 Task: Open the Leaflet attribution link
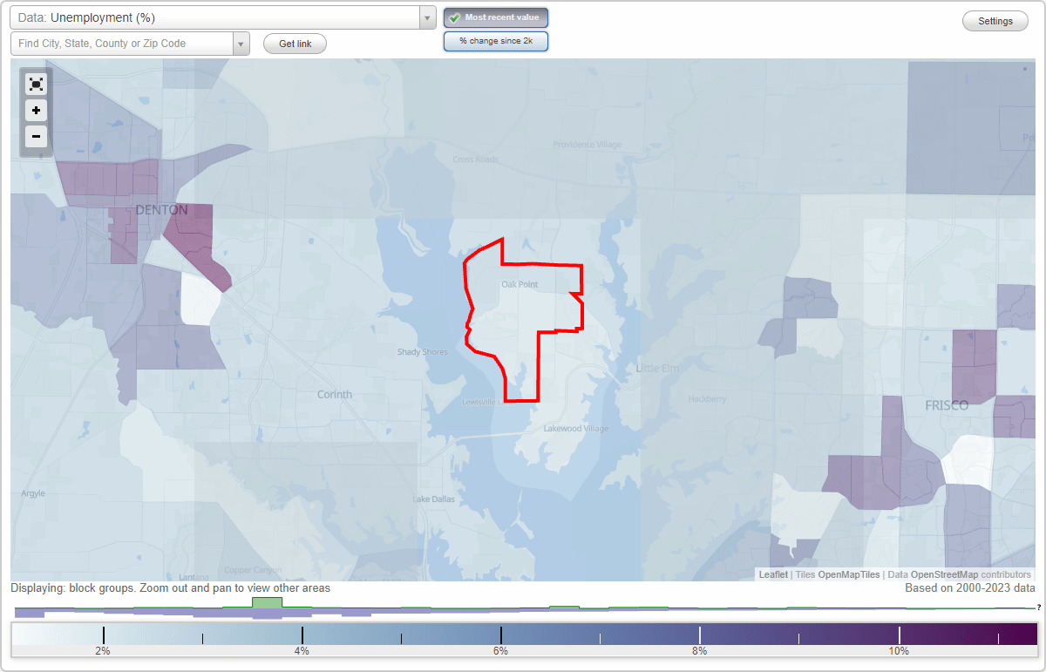pos(773,574)
